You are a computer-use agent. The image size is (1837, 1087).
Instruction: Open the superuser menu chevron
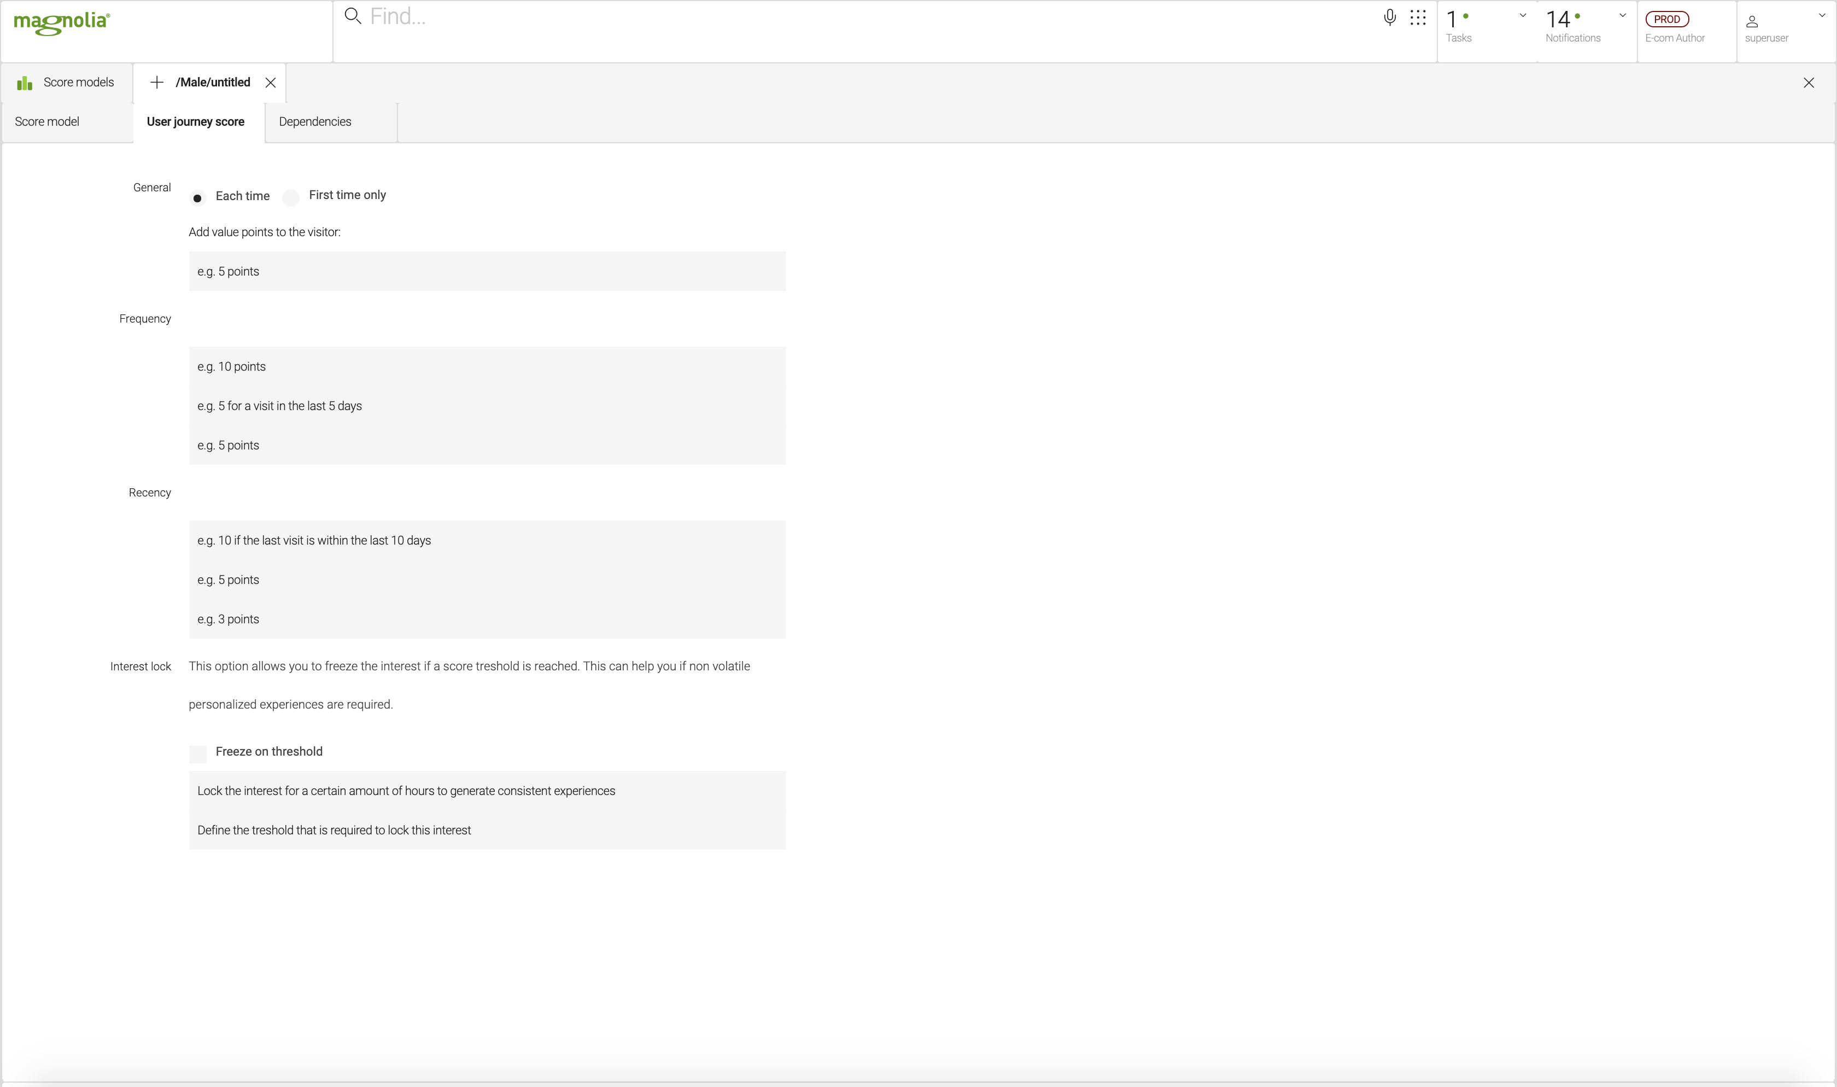point(1822,15)
